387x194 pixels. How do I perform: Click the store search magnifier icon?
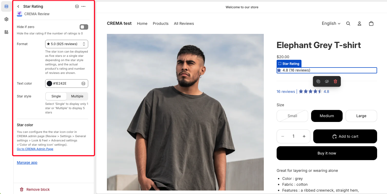348,23
